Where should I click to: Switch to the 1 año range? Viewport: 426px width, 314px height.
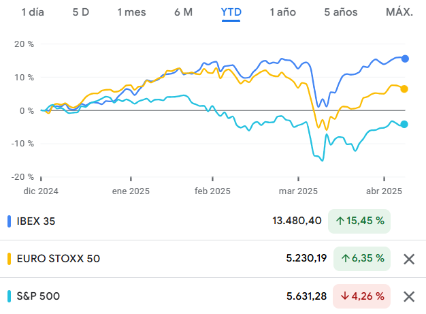(x=282, y=12)
